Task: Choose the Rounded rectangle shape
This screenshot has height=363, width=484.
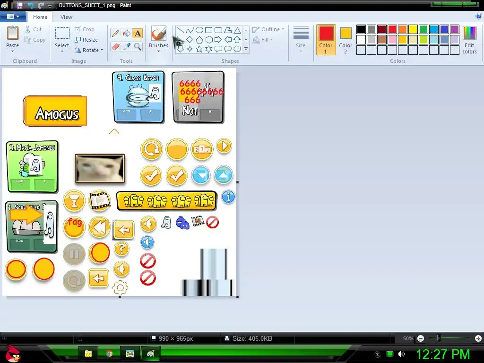Action: click(x=218, y=30)
